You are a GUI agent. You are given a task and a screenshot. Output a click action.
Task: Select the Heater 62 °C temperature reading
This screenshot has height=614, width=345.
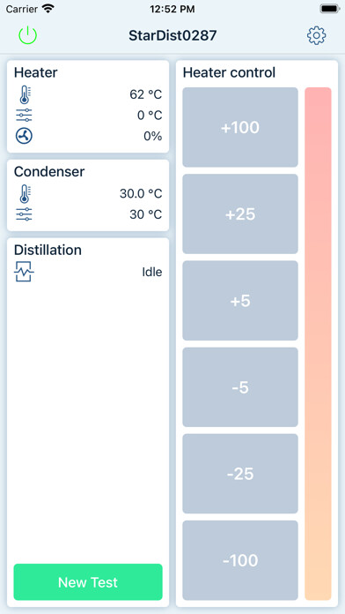coord(146,94)
